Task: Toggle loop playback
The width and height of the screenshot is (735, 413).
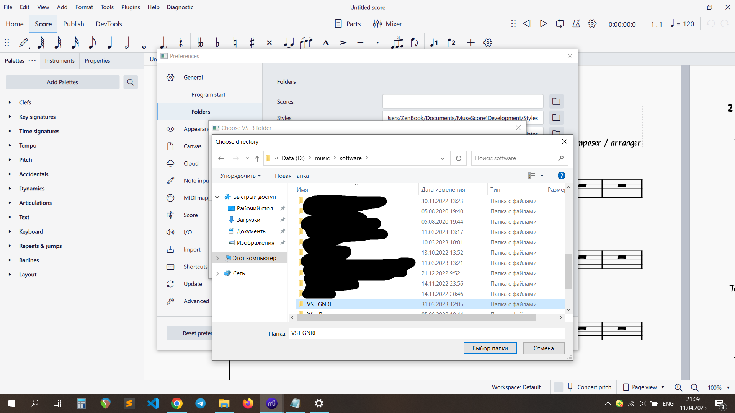Action: coord(559,24)
